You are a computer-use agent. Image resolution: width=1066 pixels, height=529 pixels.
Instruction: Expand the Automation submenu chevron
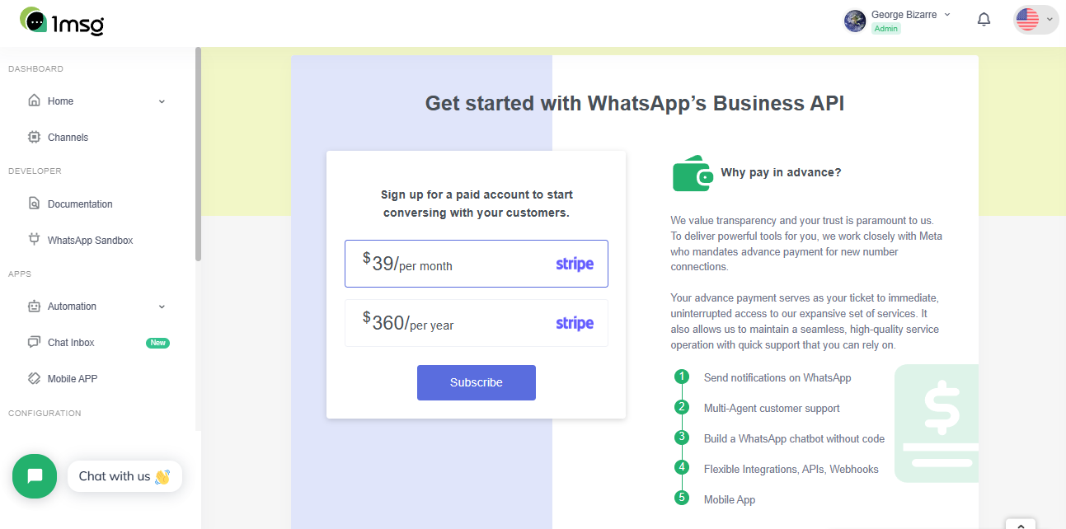(x=162, y=307)
